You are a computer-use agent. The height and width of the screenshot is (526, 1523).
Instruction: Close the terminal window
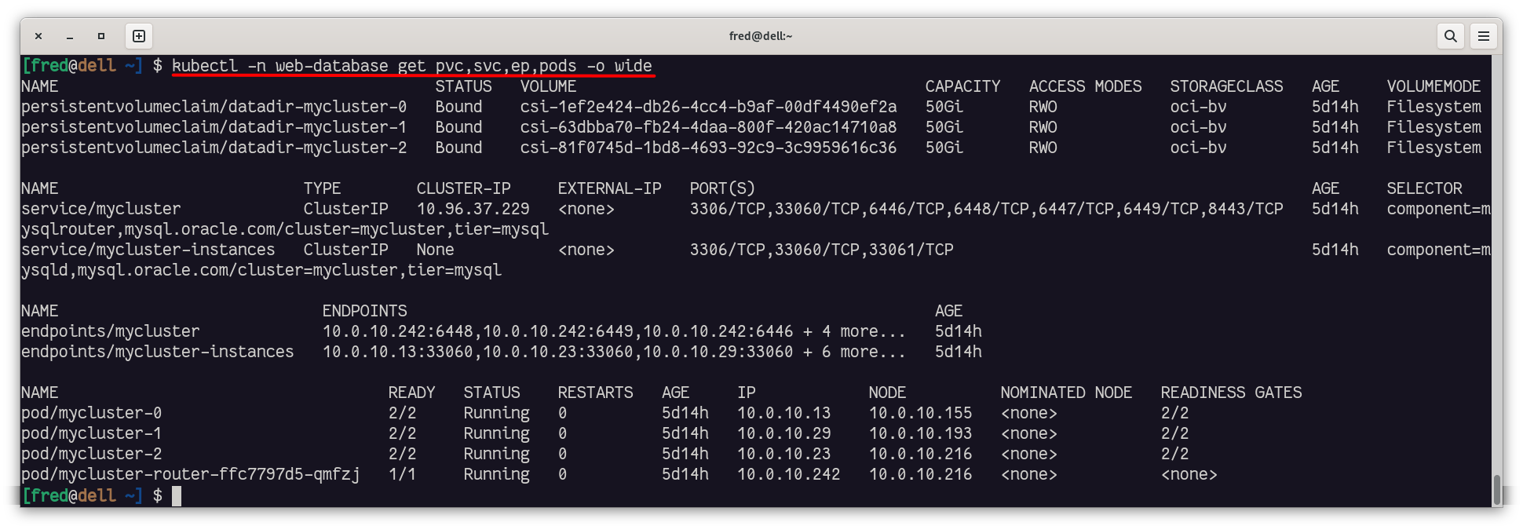click(x=38, y=36)
